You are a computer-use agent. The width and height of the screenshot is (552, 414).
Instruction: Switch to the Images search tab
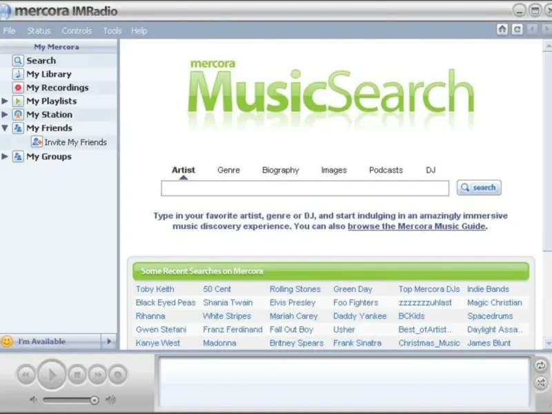tap(334, 170)
